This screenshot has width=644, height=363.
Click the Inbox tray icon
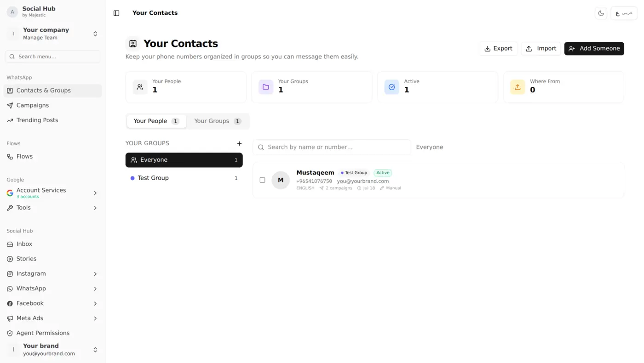(10, 244)
